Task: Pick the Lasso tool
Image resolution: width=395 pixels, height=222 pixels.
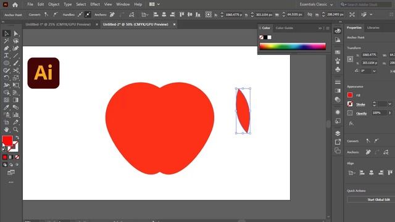Action: coord(15,41)
